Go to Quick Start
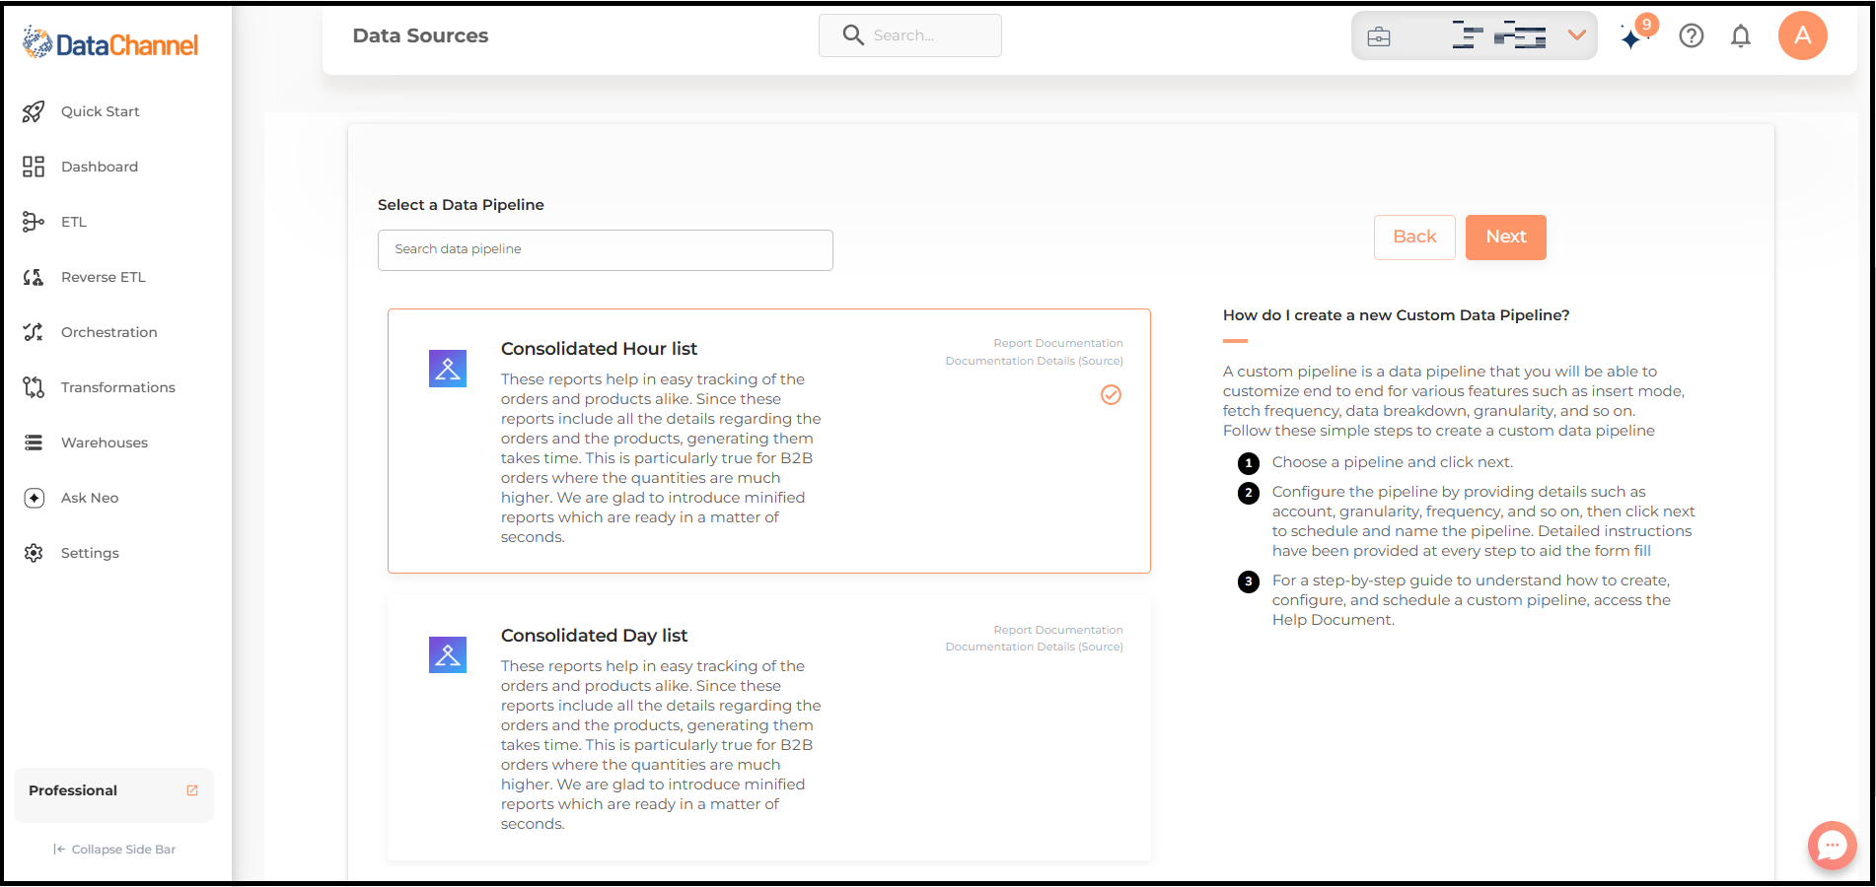The image size is (1876, 887). click(101, 111)
